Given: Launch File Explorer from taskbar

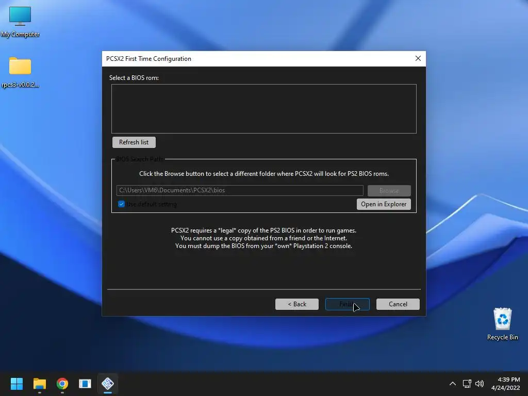Looking at the screenshot, I should (x=39, y=384).
